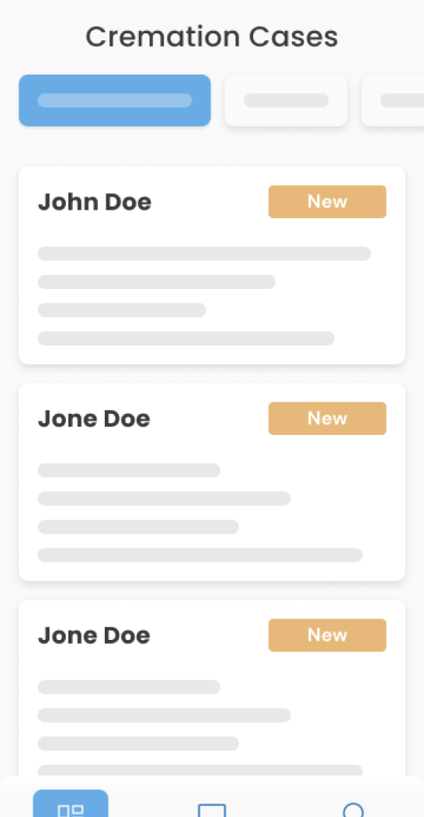Select the second detail line in John Doe's card
Image resolution: width=424 pixels, height=817 pixels.
pyautogui.click(x=156, y=282)
